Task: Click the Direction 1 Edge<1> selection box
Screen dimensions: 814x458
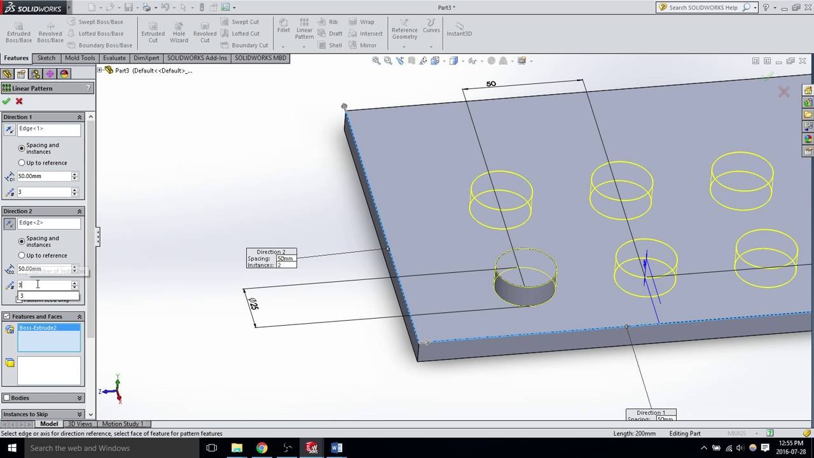Action: coord(49,130)
